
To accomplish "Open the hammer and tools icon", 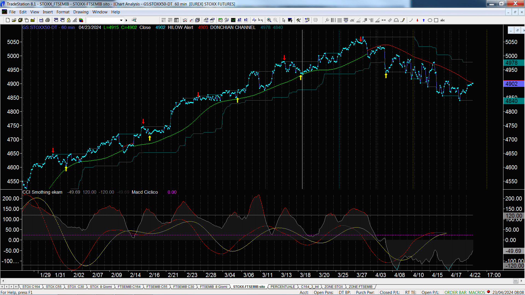I will tap(299, 20).
